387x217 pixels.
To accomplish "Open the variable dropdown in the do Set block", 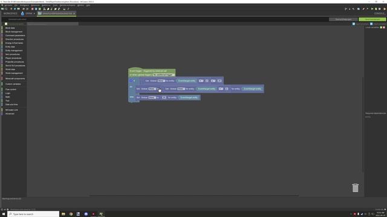I will pyautogui.click(x=152, y=89).
